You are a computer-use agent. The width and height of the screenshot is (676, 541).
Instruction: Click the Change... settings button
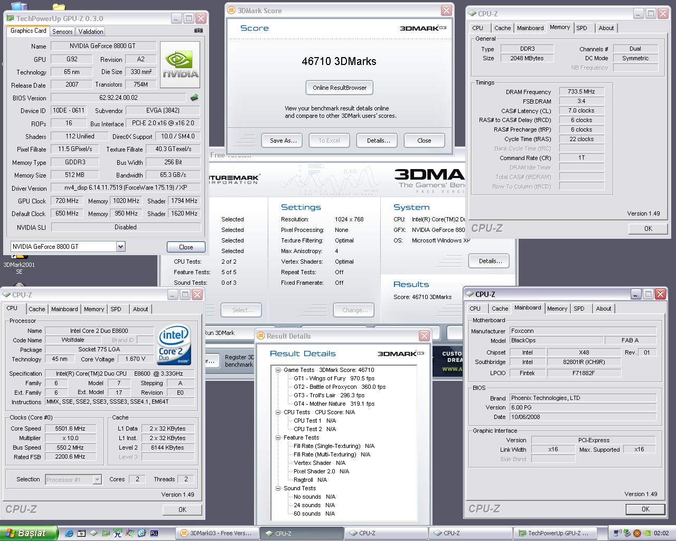tap(355, 310)
